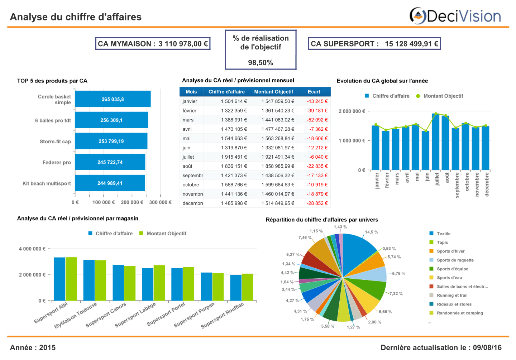Click Supersport Albi objectif green bar
Screen dimensions: 516x360
coord(71,279)
